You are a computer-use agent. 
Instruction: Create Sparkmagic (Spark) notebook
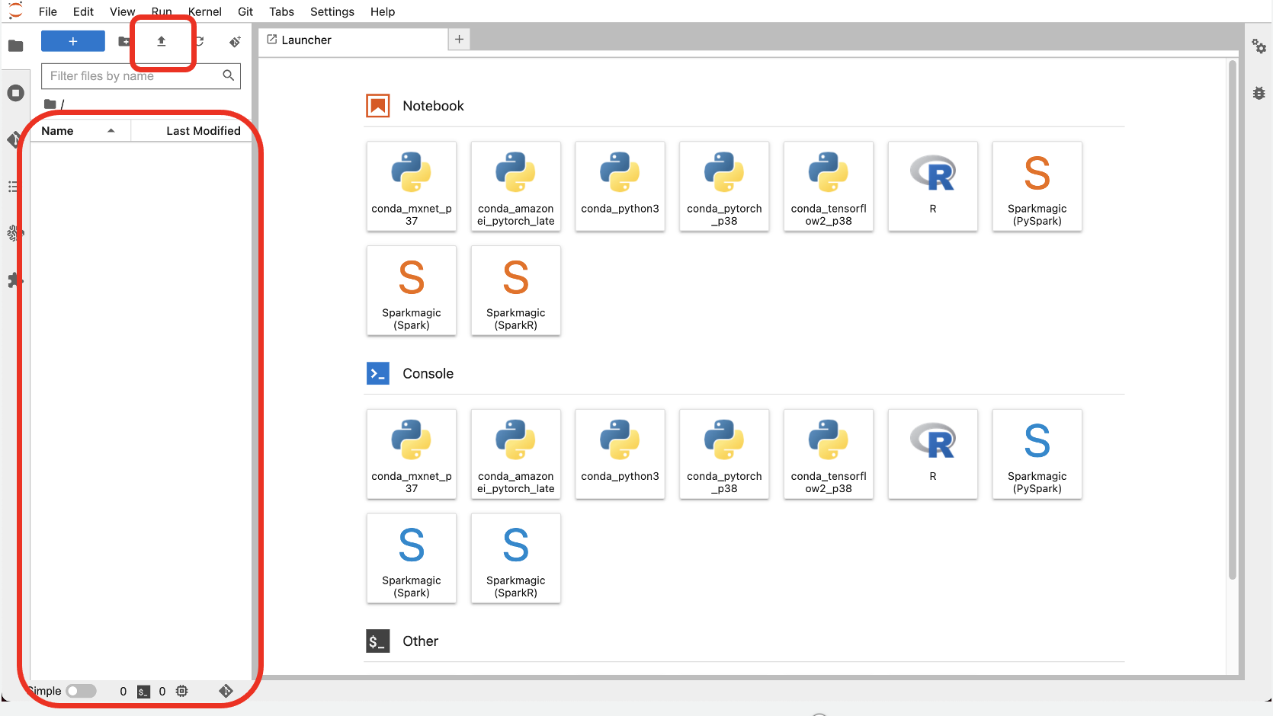[412, 290]
